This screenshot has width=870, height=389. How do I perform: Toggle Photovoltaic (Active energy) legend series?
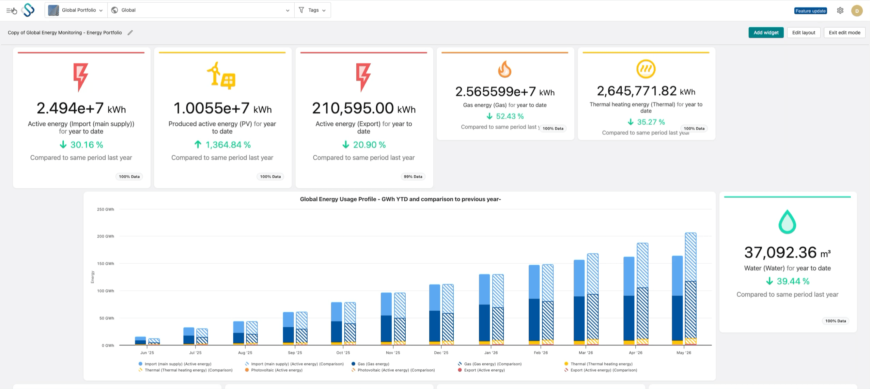tap(274, 370)
